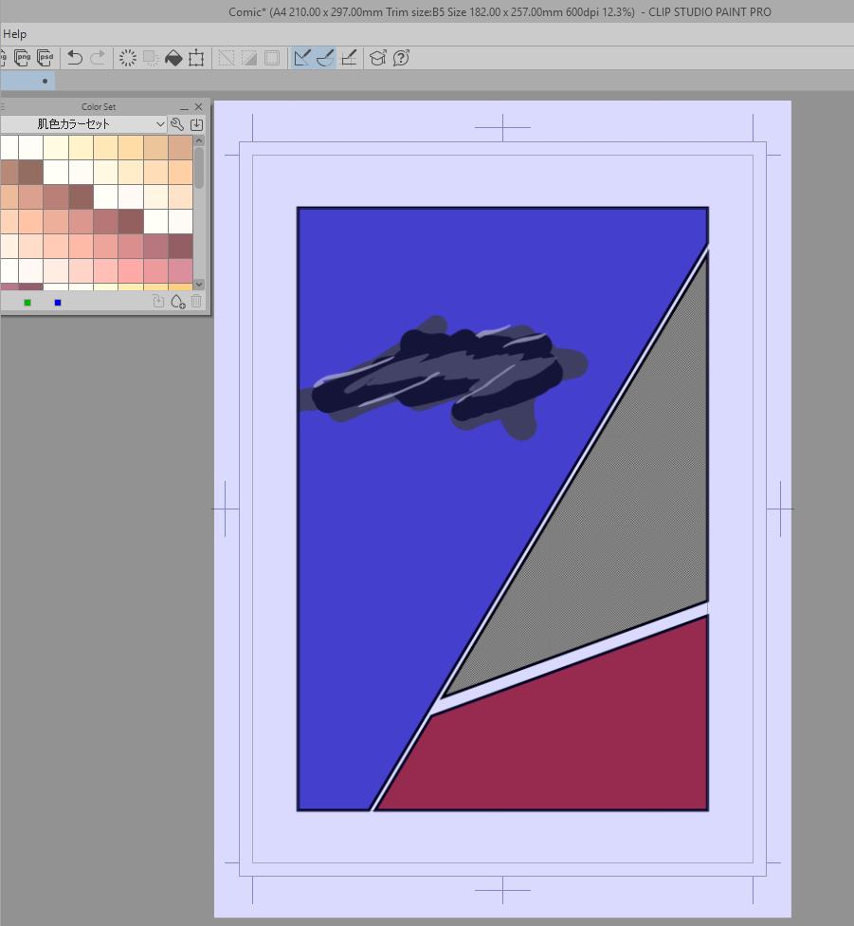Pick the dark brown swatch in second row
The width and height of the screenshot is (854, 926).
coord(30,173)
